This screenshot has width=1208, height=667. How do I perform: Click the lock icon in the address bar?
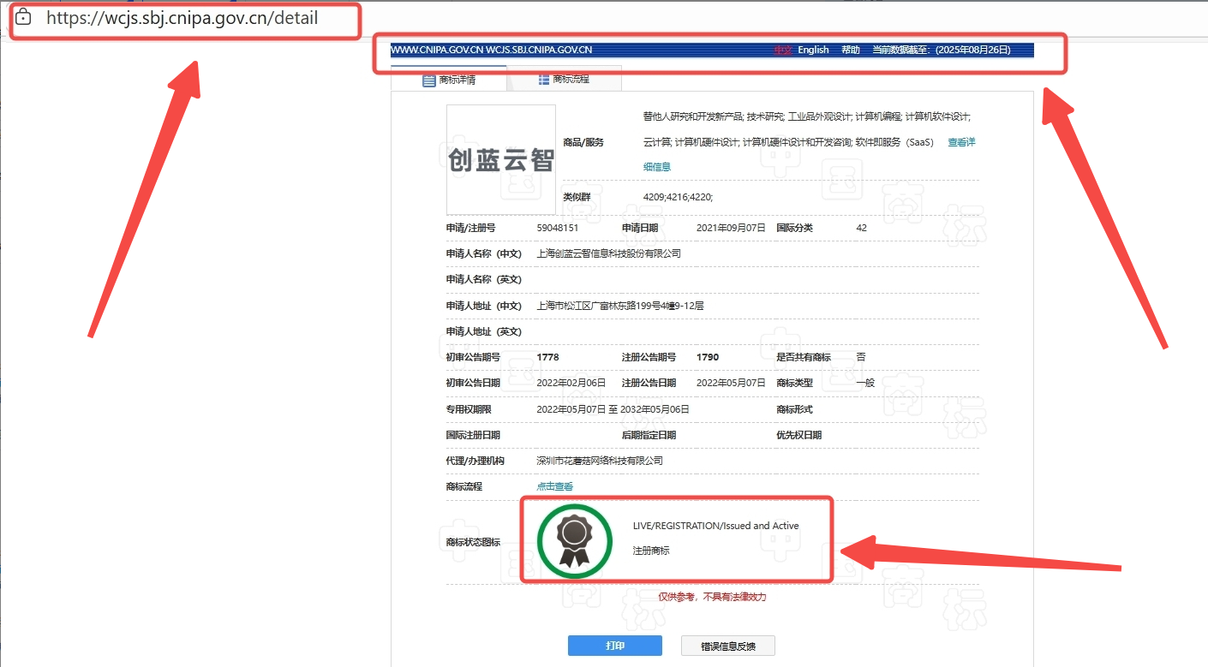(23, 17)
